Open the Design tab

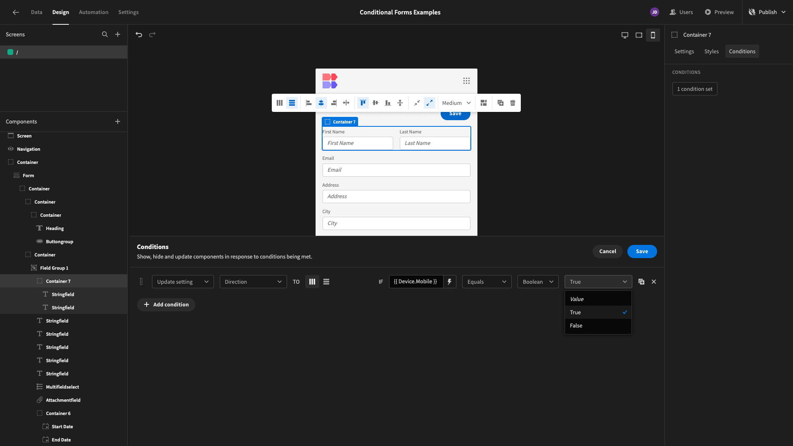[x=61, y=12]
